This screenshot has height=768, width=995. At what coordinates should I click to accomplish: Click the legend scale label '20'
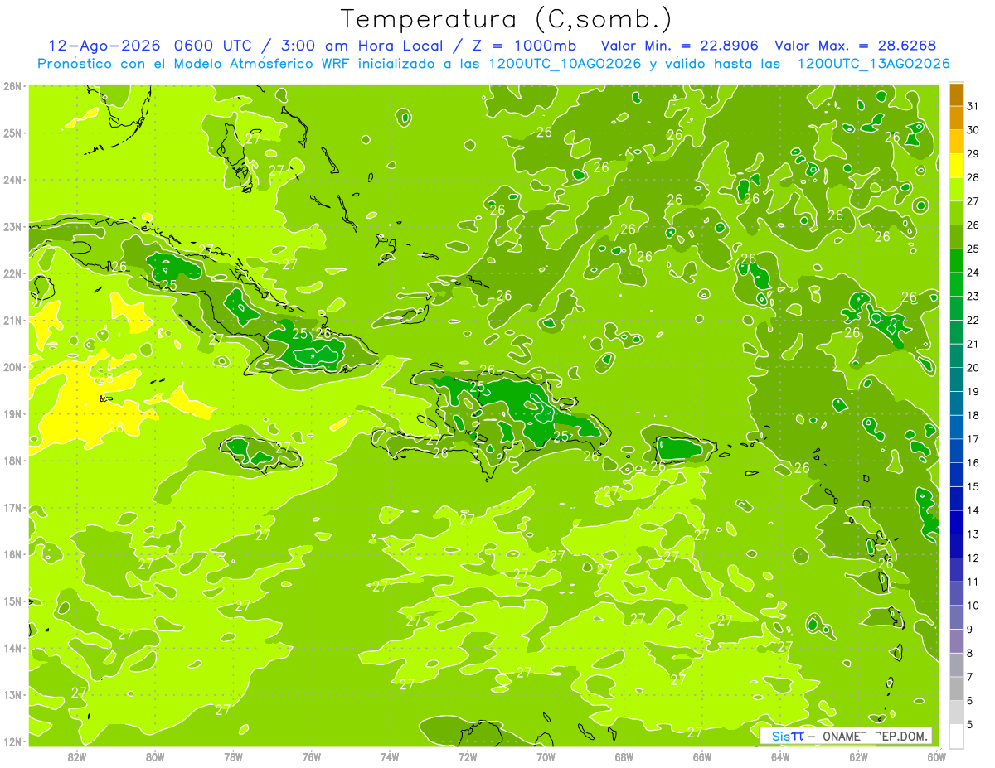(973, 368)
